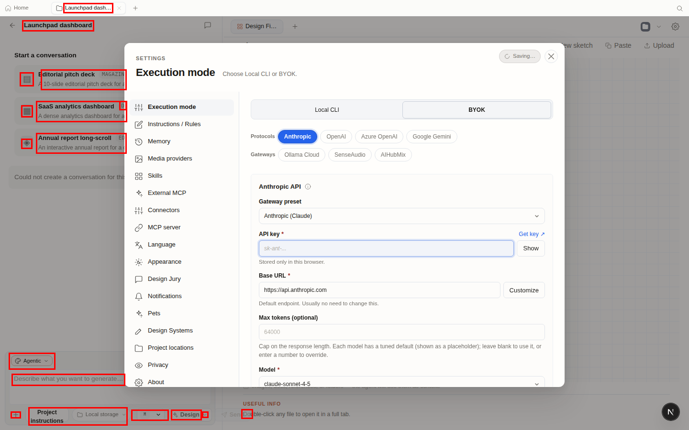Click the Design button below the prompt
The width and height of the screenshot is (689, 430).
186,415
